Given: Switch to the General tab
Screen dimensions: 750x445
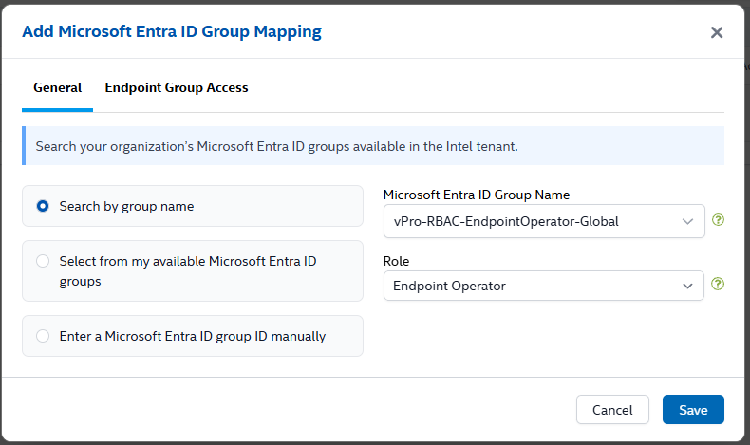Looking at the screenshot, I should (57, 88).
